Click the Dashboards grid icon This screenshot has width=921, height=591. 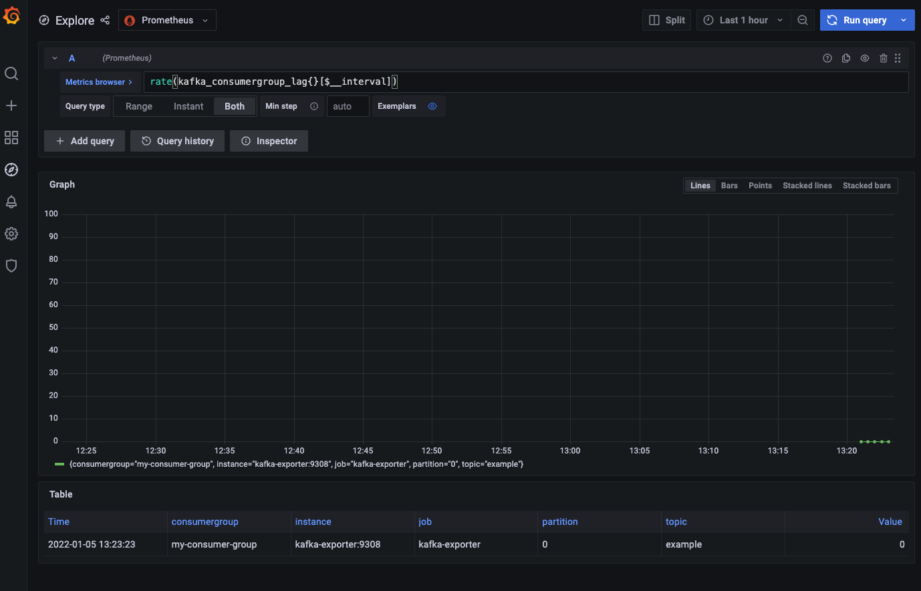11,138
